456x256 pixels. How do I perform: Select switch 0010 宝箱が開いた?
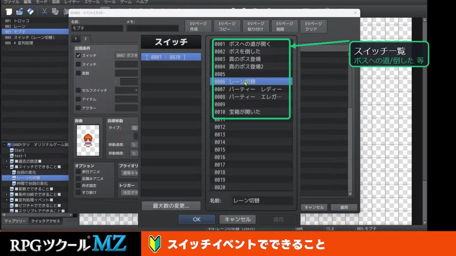click(251, 112)
